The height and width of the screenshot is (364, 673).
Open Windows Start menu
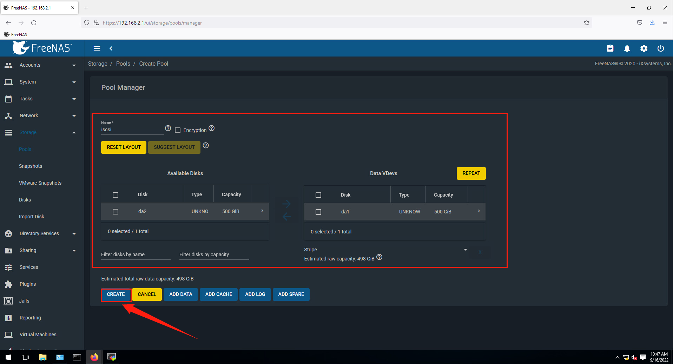tap(8, 357)
